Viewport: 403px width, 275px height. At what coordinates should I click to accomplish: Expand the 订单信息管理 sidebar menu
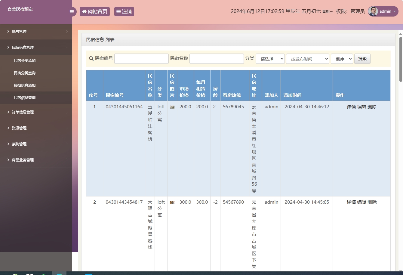(x=36, y=112)
